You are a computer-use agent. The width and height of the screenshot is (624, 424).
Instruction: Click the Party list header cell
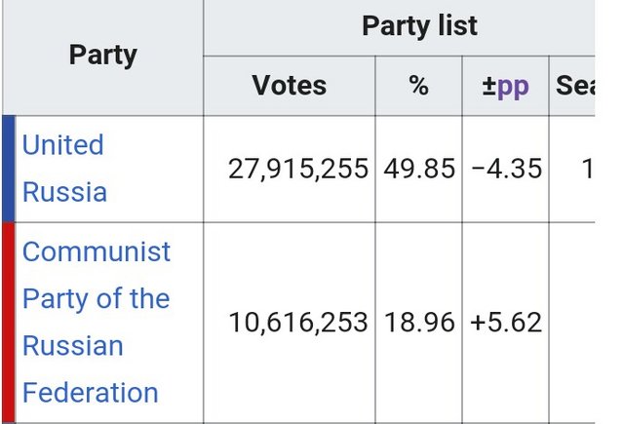tap(399, 27)
